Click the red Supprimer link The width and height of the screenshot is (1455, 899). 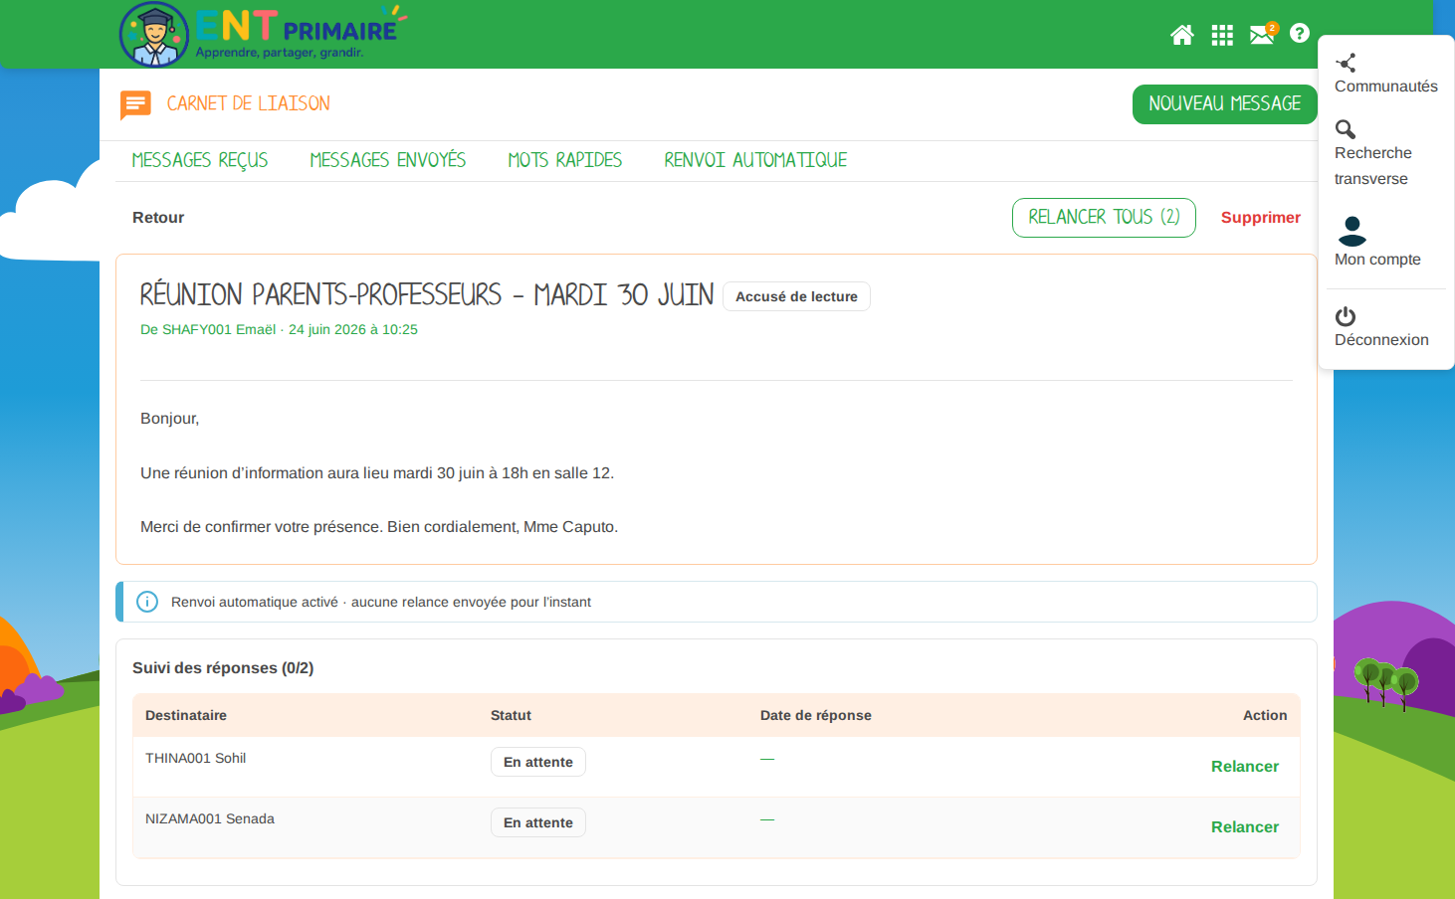1261,218
